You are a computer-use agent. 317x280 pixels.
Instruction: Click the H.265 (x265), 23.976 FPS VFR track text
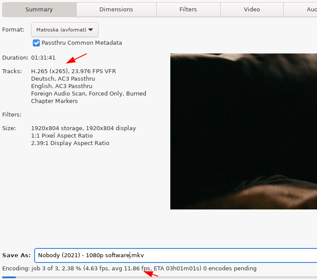pyautogui.click(x=74, y=71)
